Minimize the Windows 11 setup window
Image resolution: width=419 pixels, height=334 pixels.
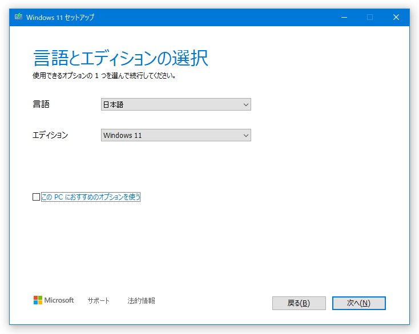click(344, 17)
